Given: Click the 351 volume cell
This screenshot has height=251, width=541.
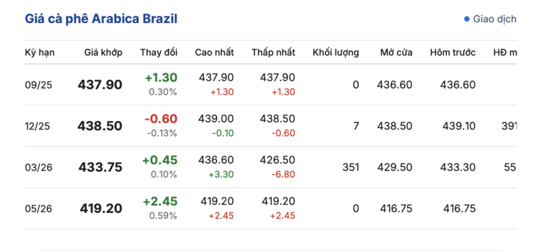Looking at the screenshot, I should pos(350,168).
